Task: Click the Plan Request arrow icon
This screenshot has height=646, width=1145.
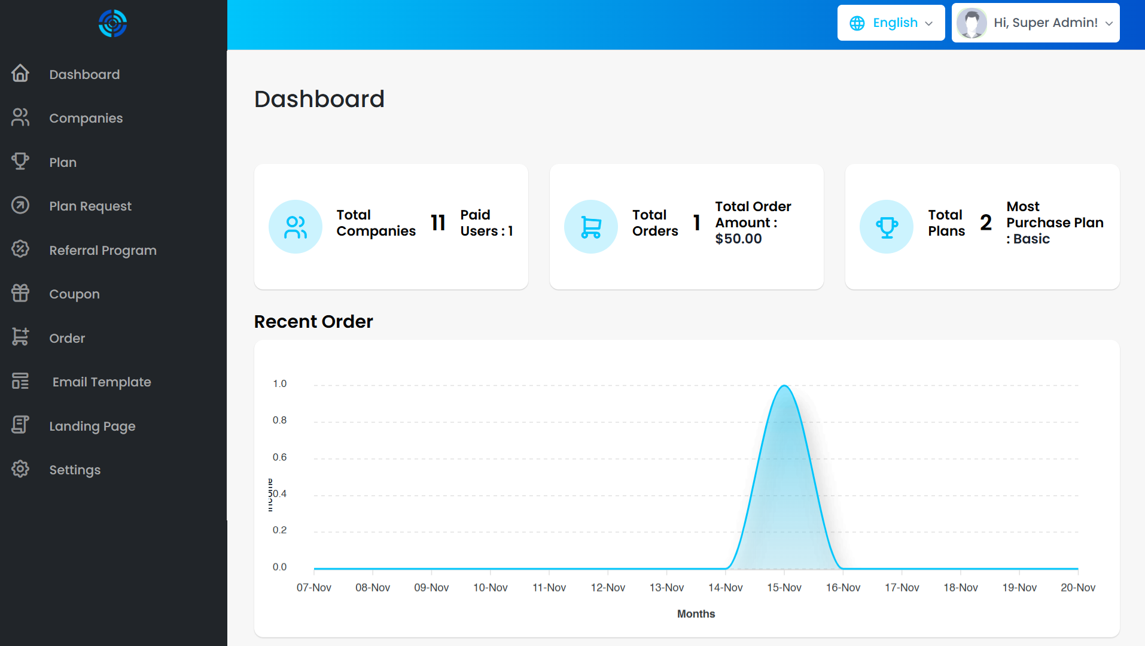Action: (20, 205)
